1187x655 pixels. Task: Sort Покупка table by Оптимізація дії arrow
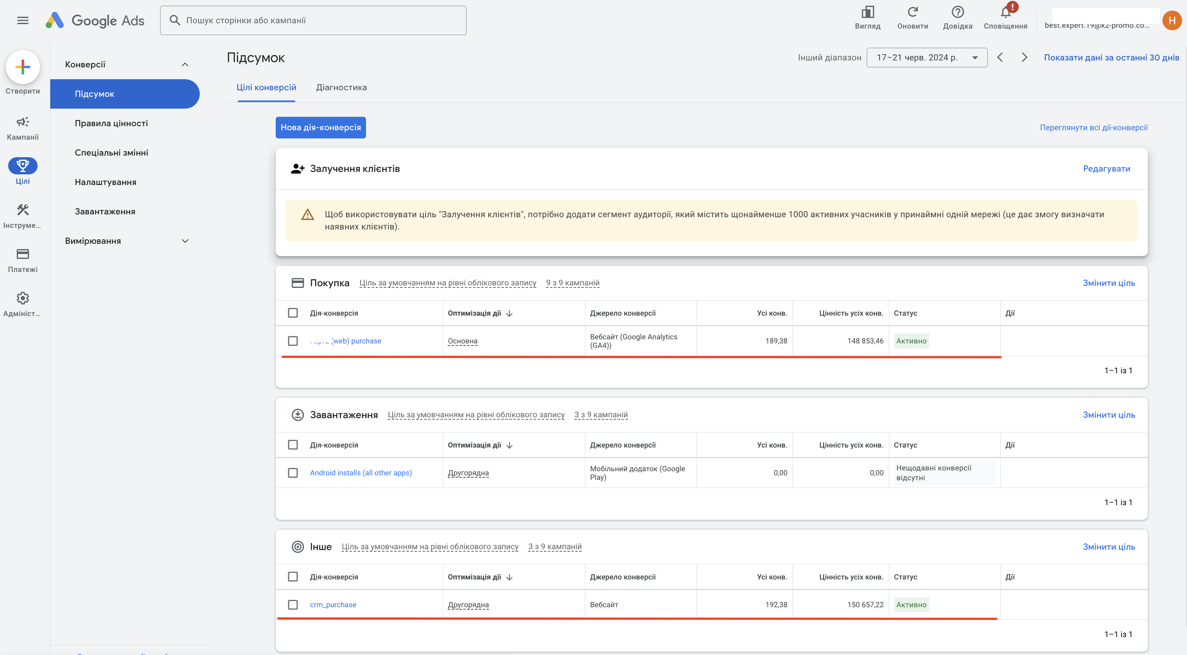click(509, 313)
